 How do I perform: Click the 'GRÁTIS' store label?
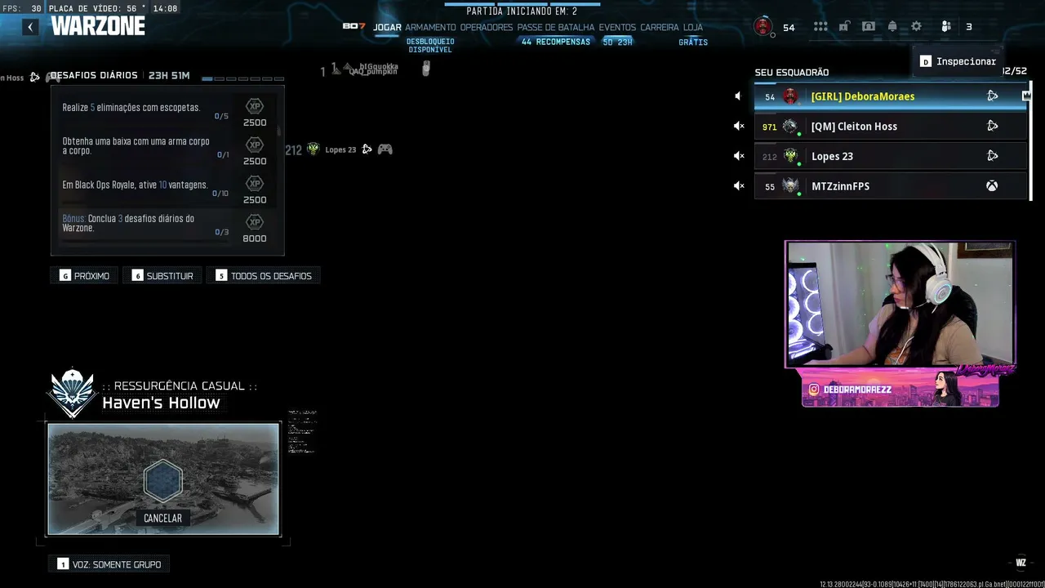tap(693, 42)
